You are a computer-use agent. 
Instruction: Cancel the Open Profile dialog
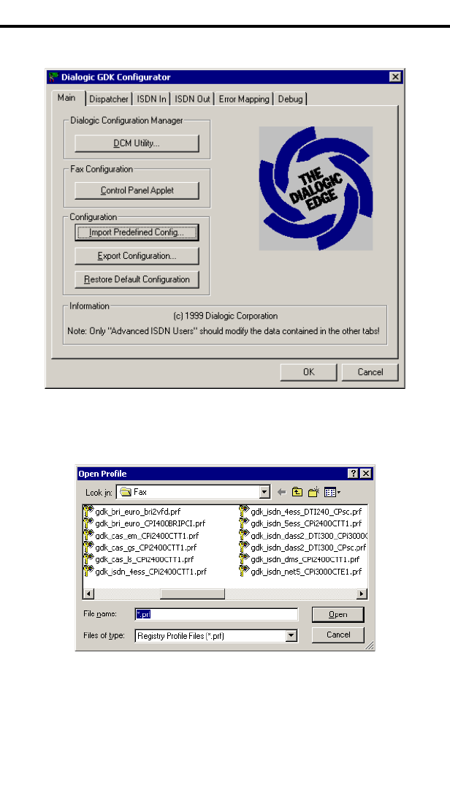pyautogui.click(x=338, y=635)
